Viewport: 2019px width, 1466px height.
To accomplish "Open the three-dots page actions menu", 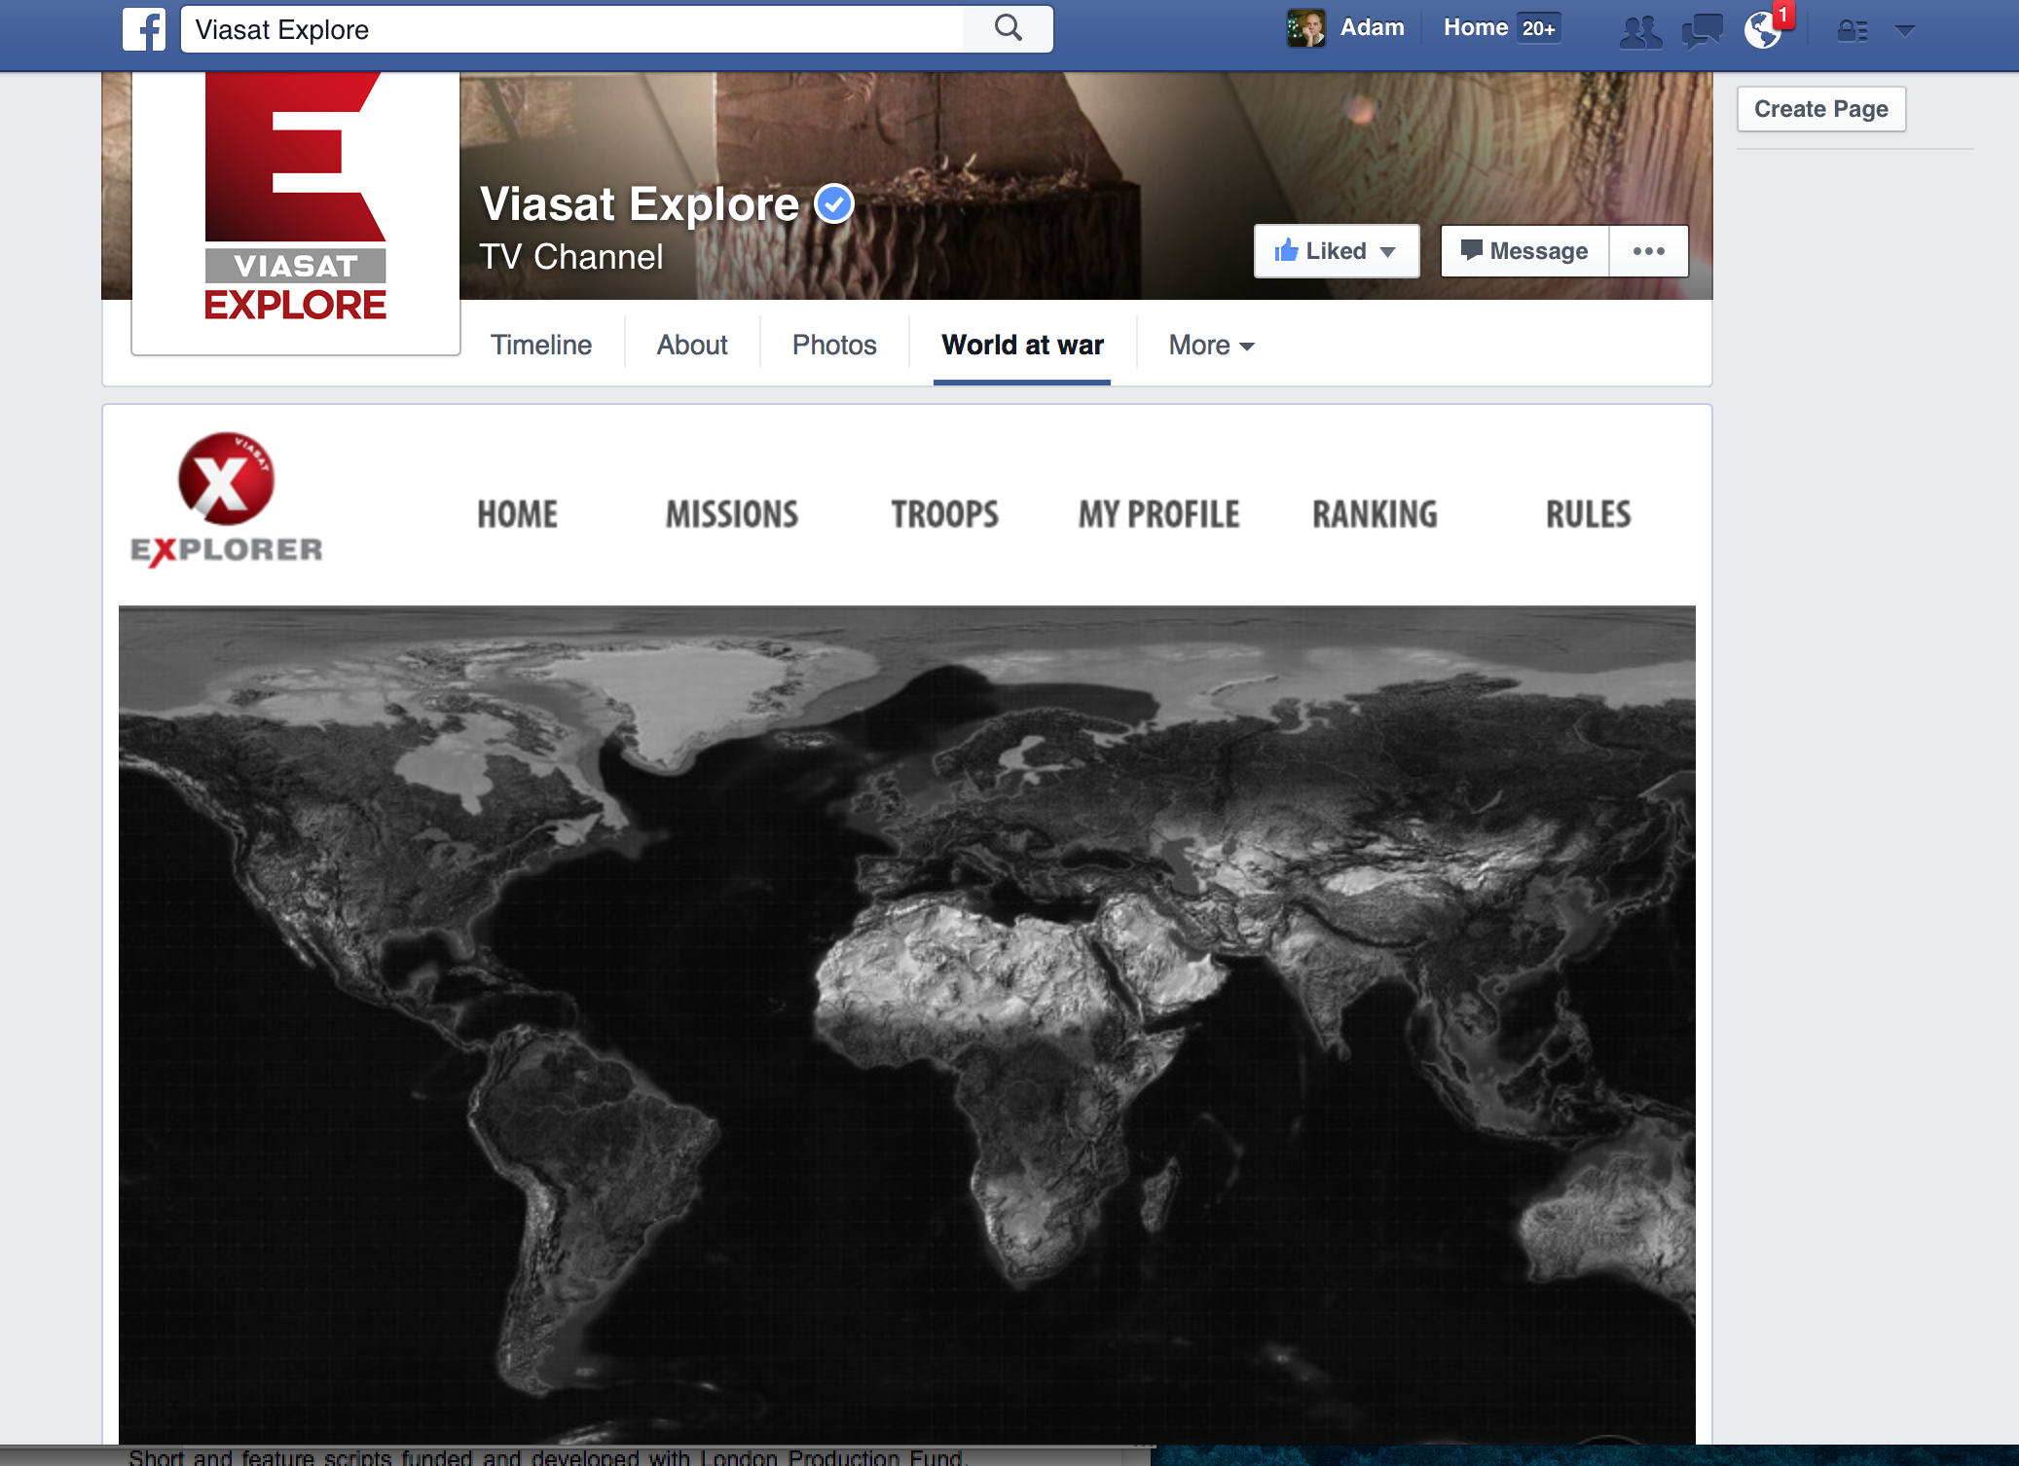I will 1648,251.
